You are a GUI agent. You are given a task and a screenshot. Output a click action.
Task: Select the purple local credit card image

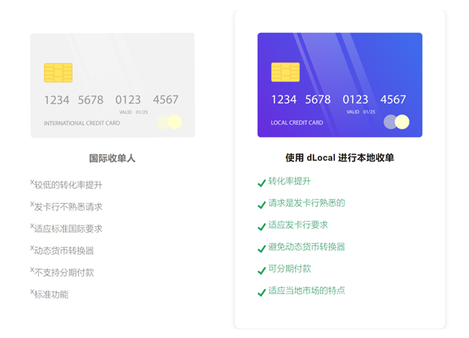[339, 85]
